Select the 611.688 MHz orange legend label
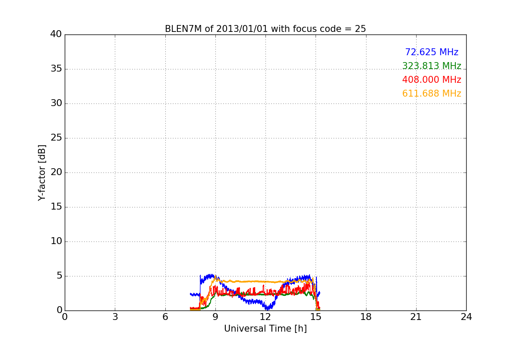This screenshot has height=345, width=518. (432, 94)
